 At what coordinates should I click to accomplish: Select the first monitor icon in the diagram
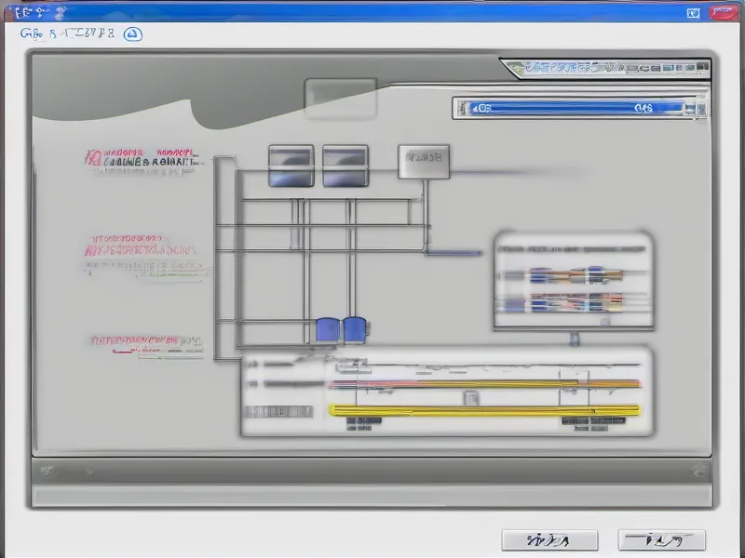(290, 166)
